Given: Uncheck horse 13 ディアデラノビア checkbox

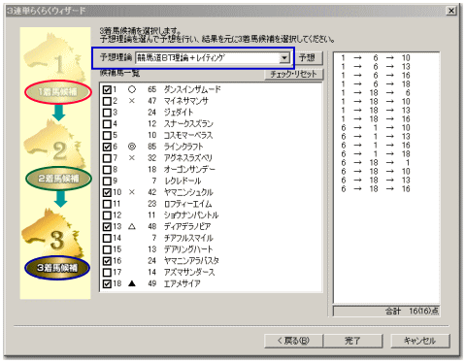Looking at the screenshot, I should coord(107,226).
